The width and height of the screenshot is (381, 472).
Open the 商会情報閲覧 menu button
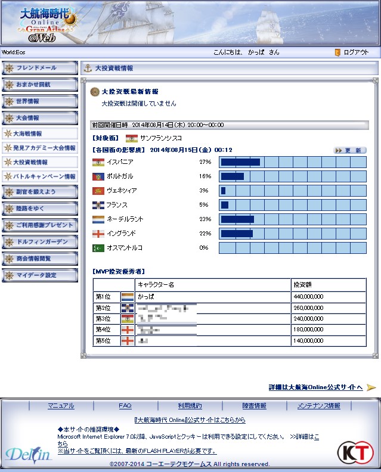point(40,259)
